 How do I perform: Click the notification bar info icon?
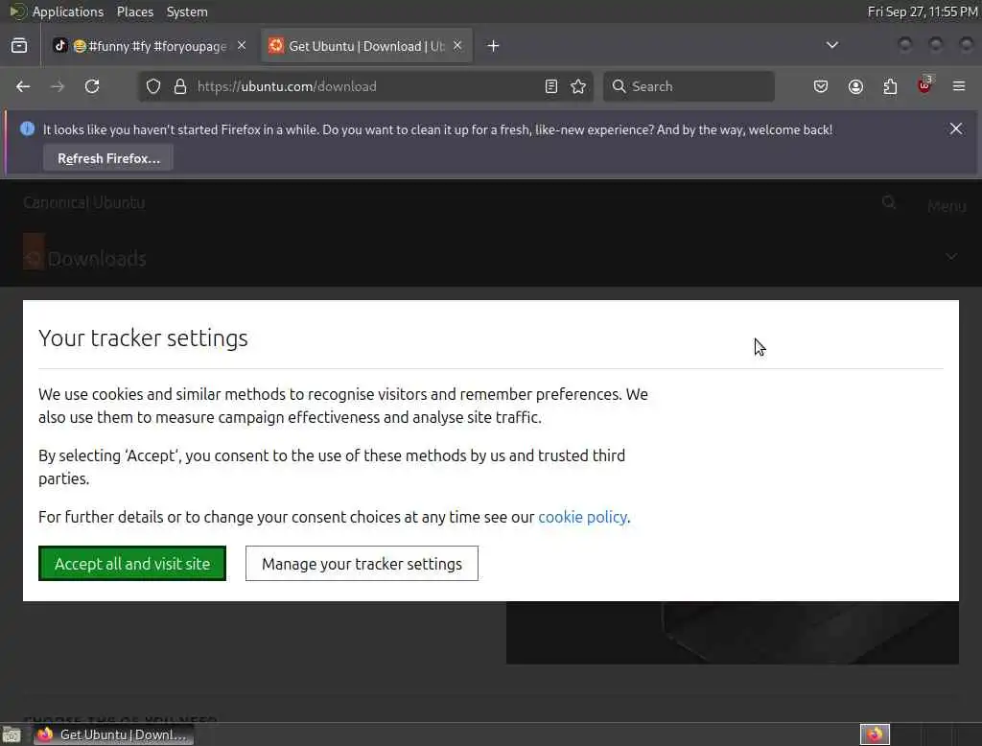[x=27, y=129]
